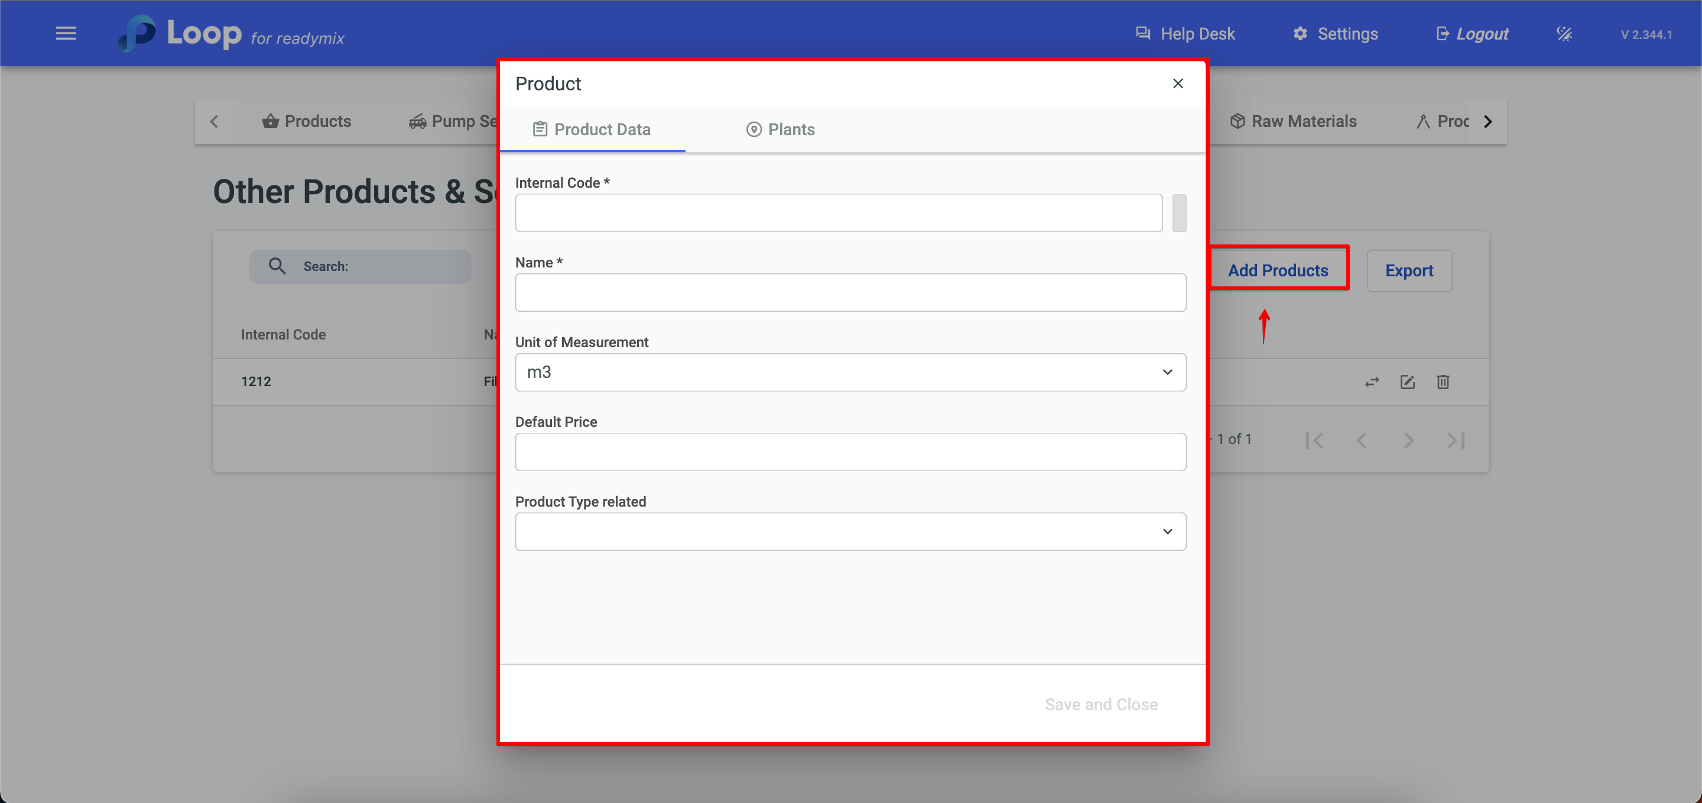Click the Name input field
1702x803 pixels.
[x=850, y=292]
